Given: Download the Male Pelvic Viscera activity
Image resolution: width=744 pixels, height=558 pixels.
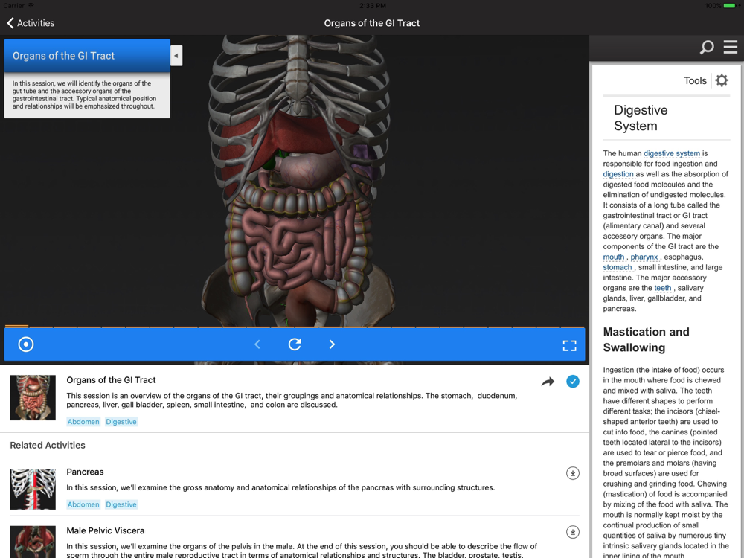Looking at the screenshot, I should (x=572, y=532).
